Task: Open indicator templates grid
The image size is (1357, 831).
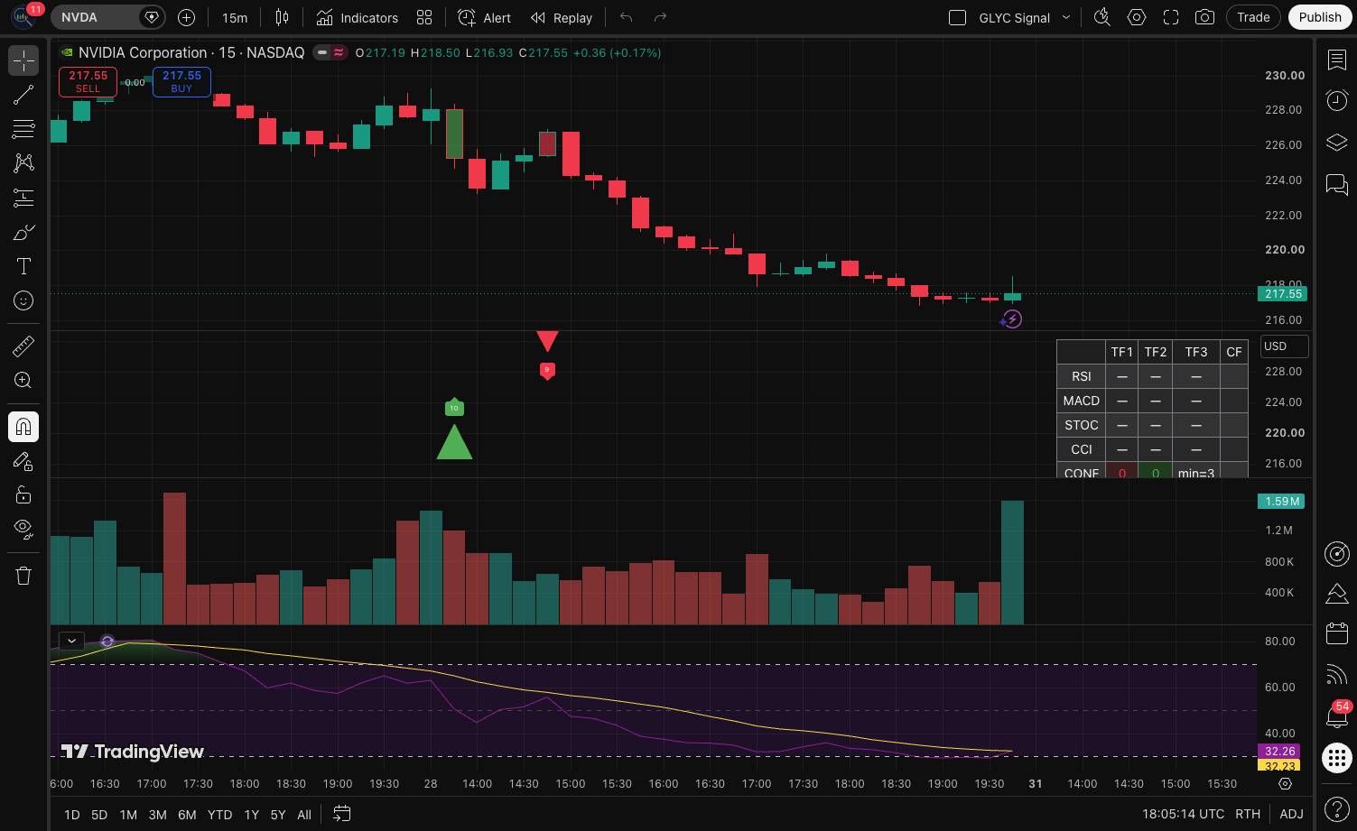Action: tap(424, 17)
